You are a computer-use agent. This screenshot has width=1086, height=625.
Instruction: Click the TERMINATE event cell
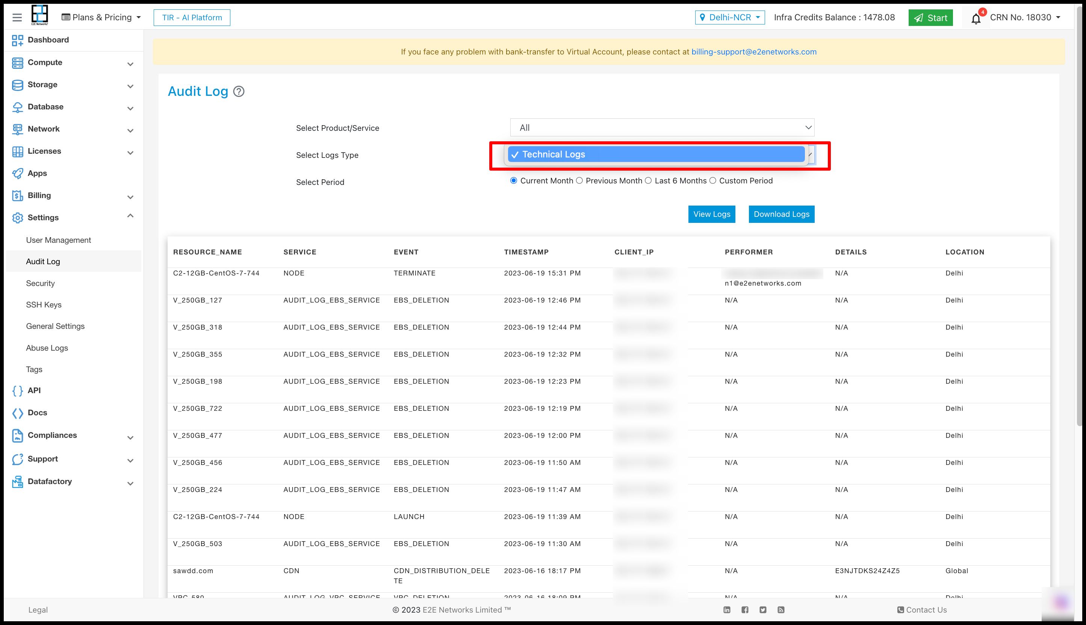[414, 273]
